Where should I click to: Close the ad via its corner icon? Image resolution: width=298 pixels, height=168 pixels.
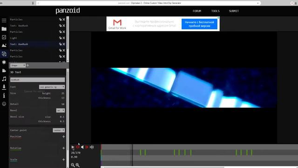tap(218, 18)
